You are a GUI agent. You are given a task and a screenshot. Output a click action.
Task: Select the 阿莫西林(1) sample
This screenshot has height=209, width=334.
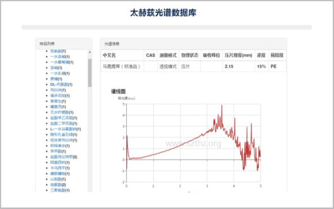(x=60, y=162)
